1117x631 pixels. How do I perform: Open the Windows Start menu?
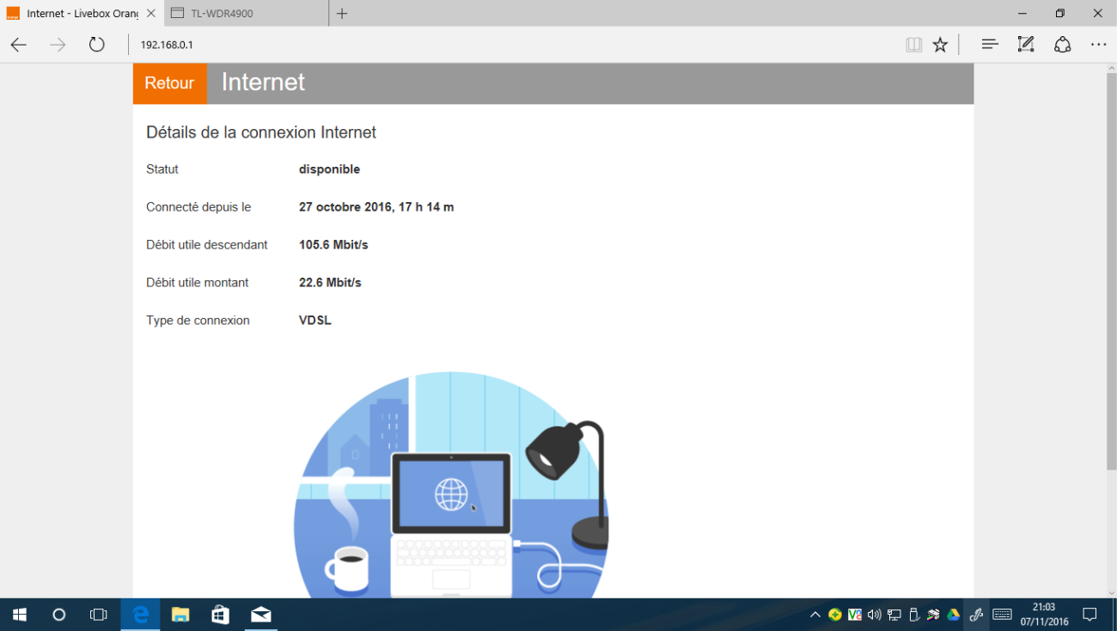click(19, 615)
